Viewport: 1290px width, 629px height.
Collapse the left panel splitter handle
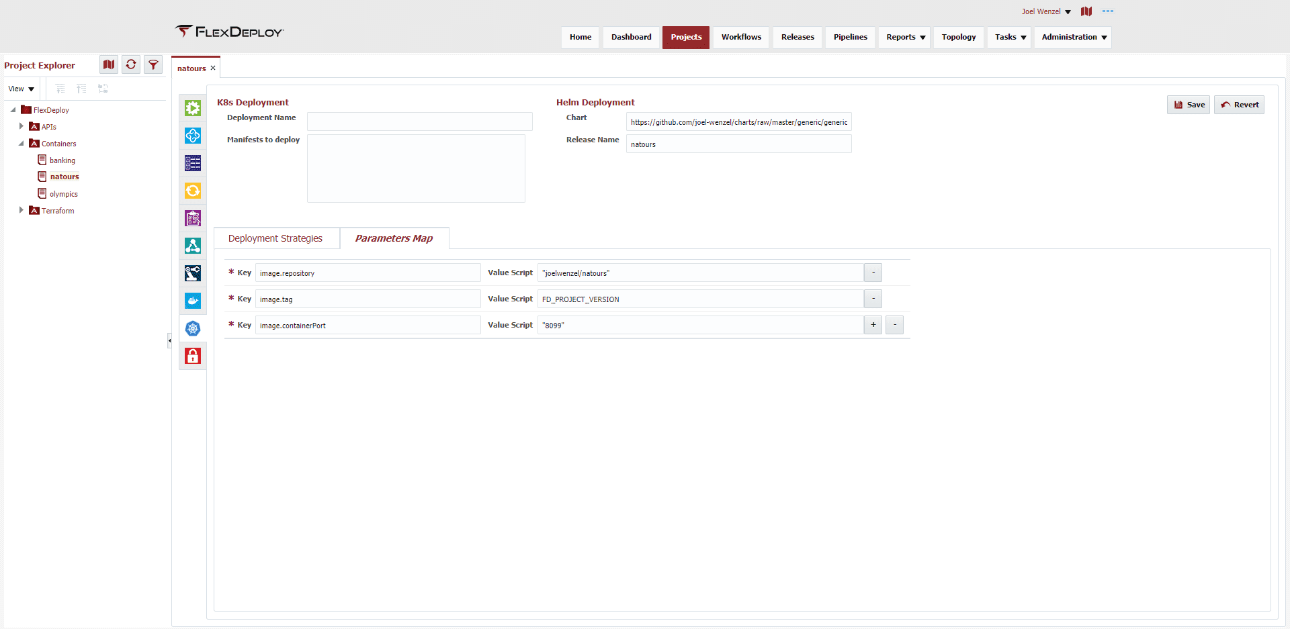[169, 340]
